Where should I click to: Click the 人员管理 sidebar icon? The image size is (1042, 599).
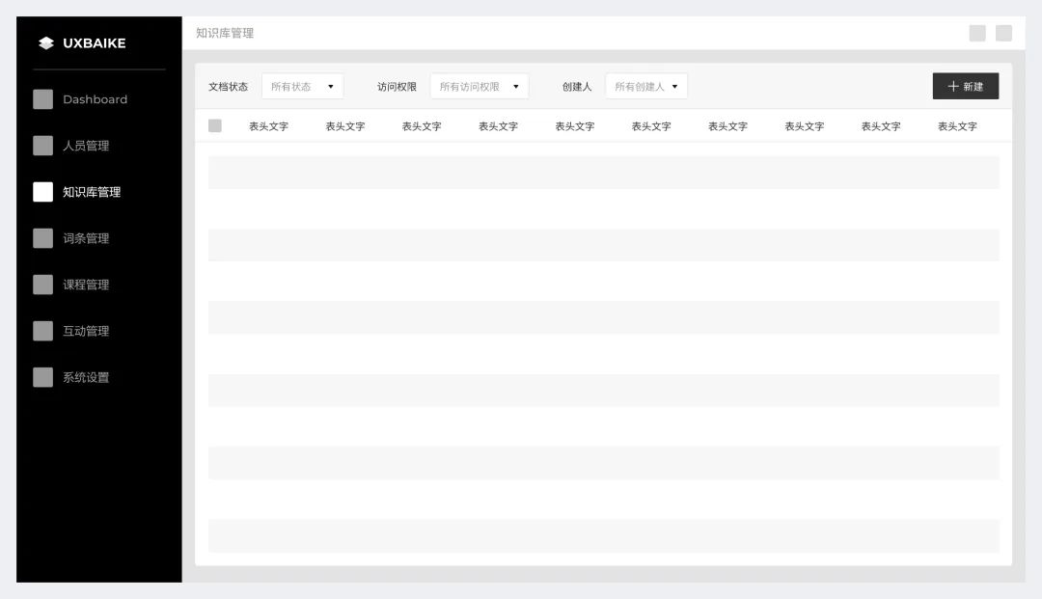pos(42,145)
